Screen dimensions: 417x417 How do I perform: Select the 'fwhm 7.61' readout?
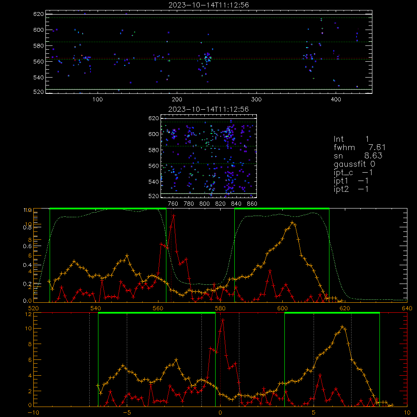coord(359,147)
